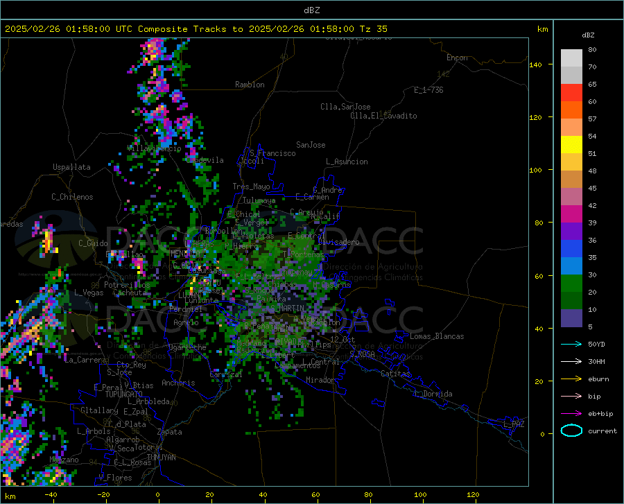Click the Lomas_Blancas map label
Screen dimensions: 624x504
437,336
